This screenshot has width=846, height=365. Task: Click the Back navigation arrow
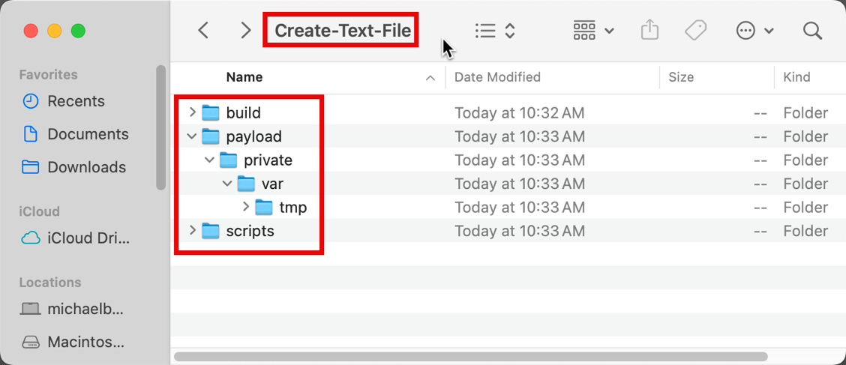point(203,30)
